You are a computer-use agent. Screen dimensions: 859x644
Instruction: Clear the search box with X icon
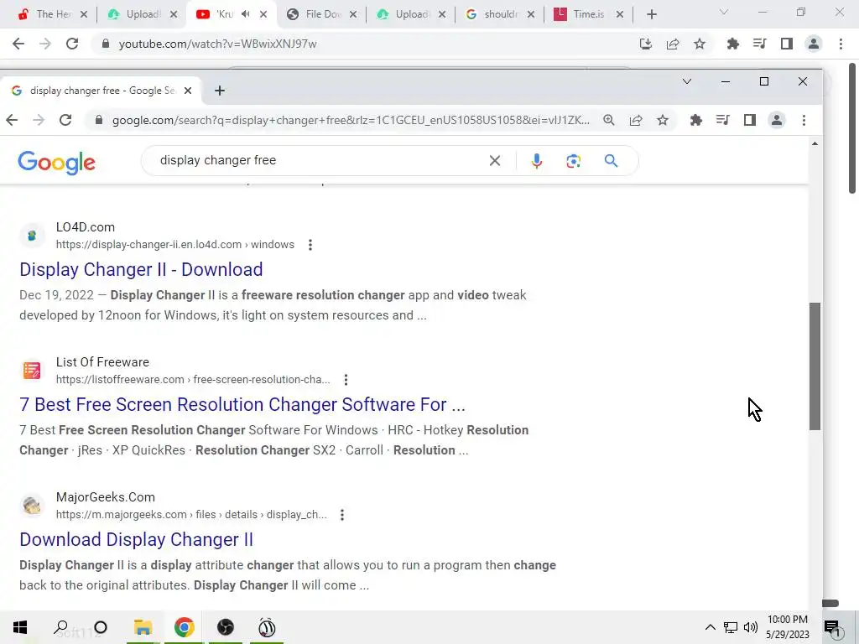(495, 160)
